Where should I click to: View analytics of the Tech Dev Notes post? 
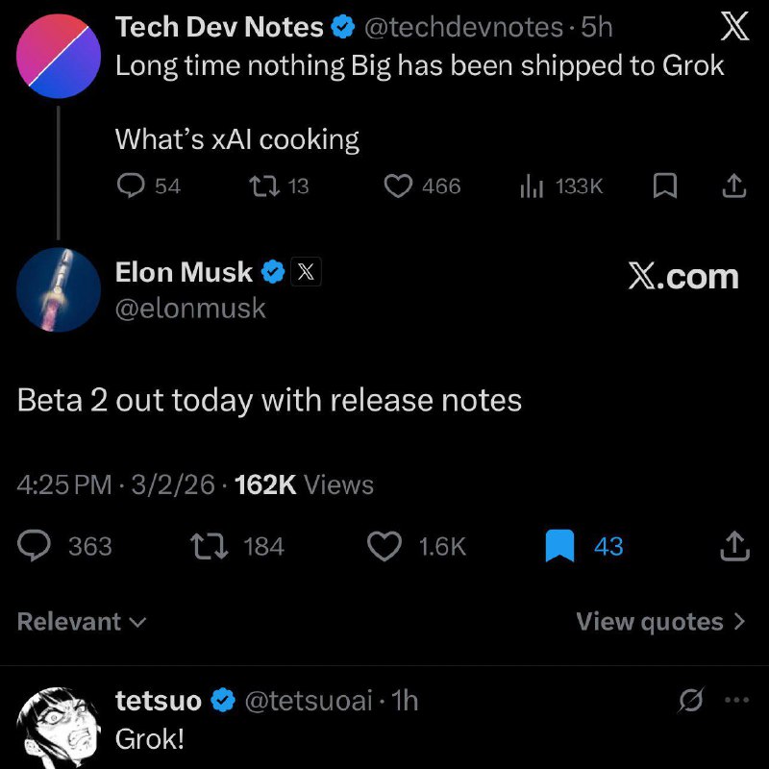click(533, 186)
